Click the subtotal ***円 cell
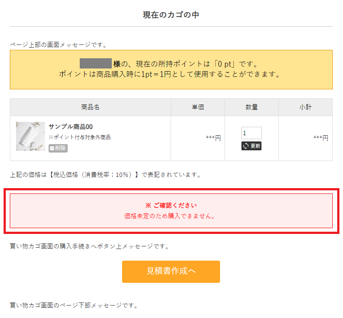This screenshot has height=318, width=343. point(321,138)
